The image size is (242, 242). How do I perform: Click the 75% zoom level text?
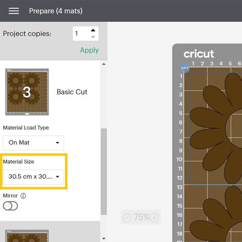coord(142,217)
